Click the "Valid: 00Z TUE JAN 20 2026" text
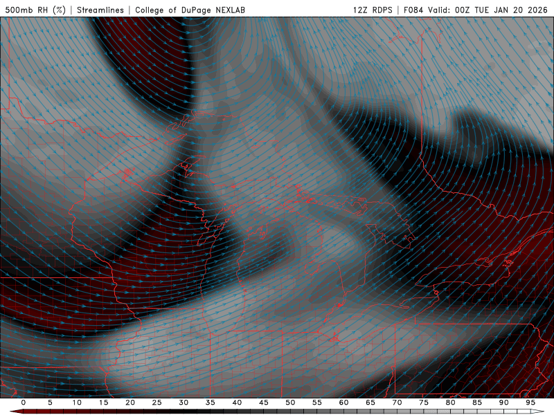 pos(488,10)
